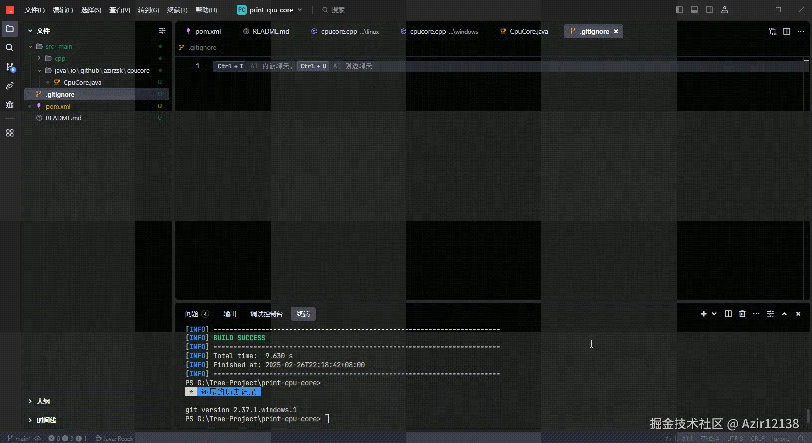Open terminal panel more actions ellipsis

pyautogui.click(x=756, y=314)
